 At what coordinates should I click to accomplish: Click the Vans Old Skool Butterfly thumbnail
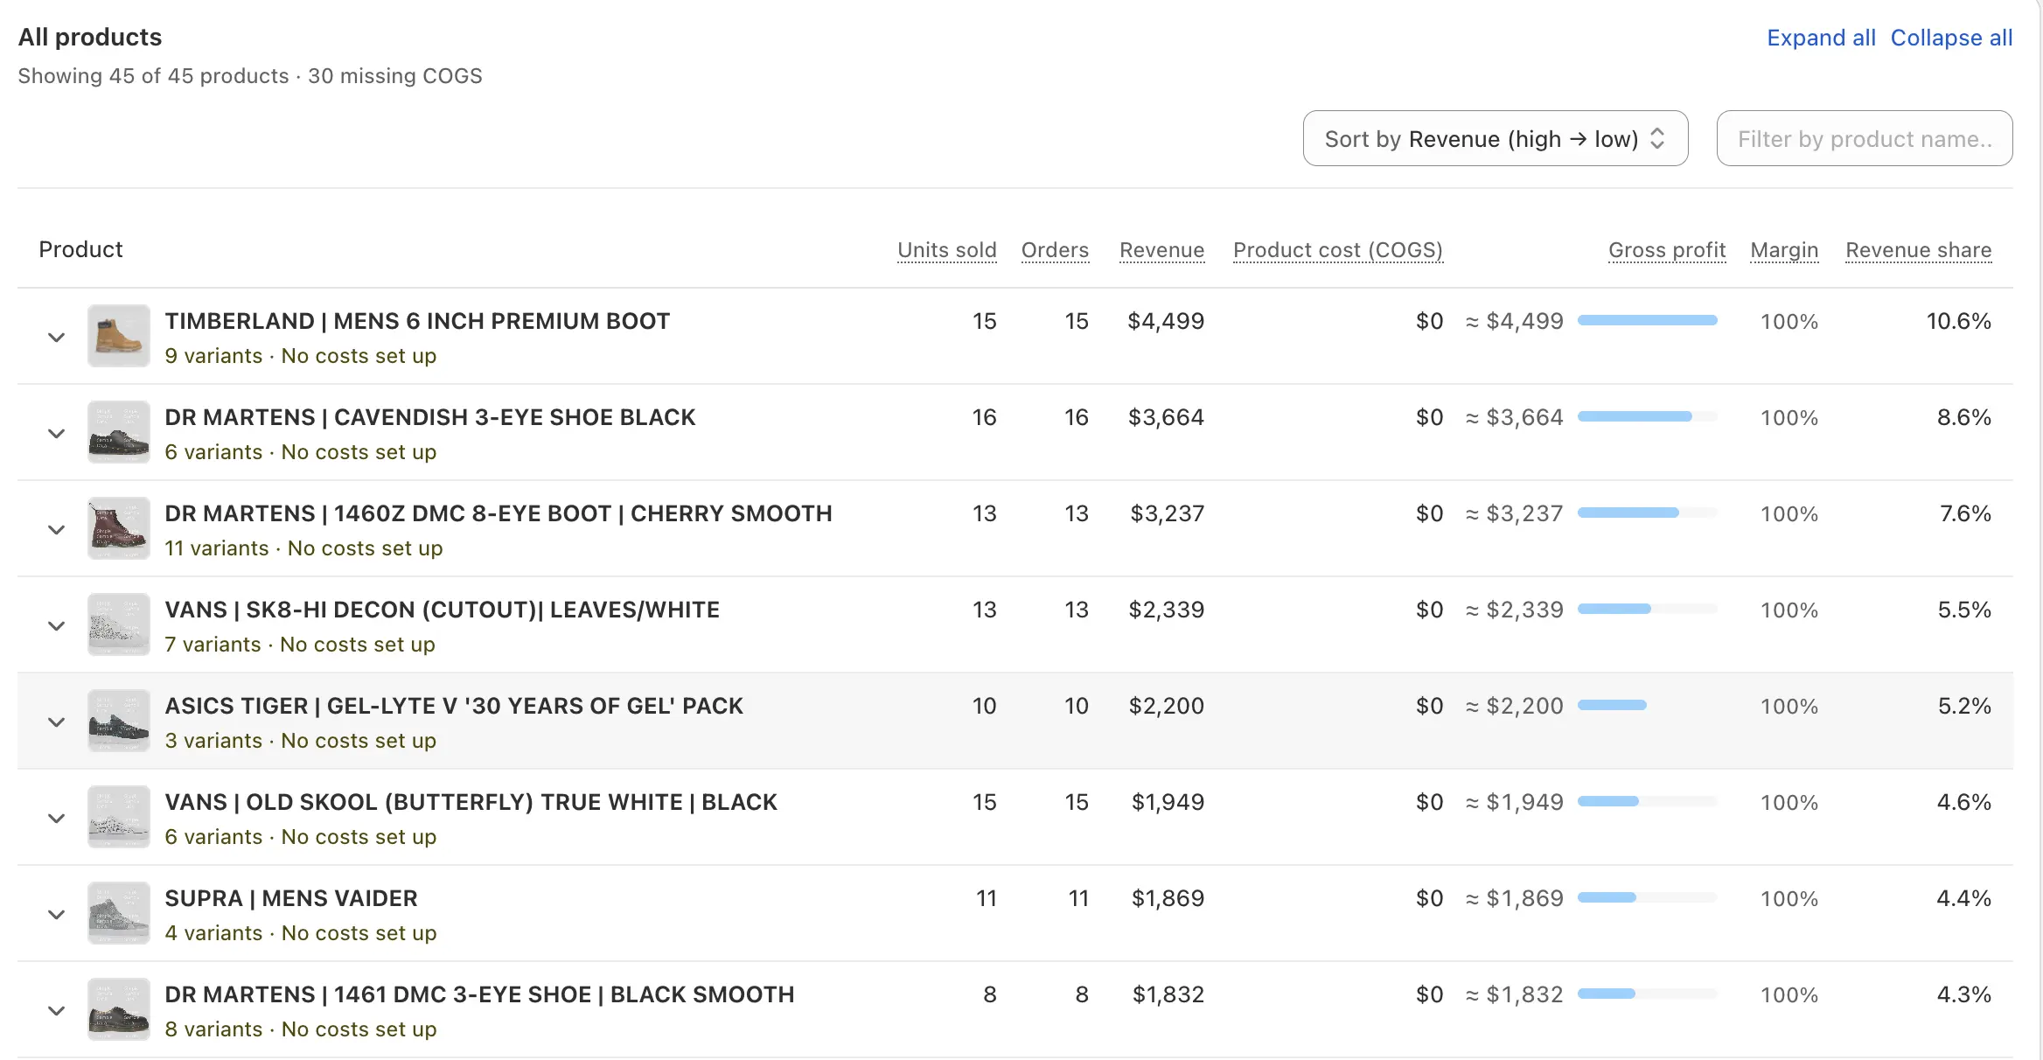click(x=119, y=817)
